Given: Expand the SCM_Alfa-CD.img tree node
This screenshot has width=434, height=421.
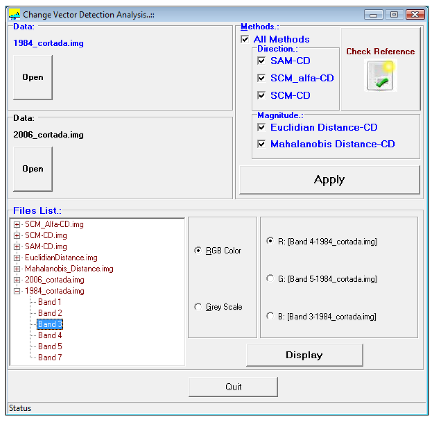Looking at the screenshot, I should [17, 224].
